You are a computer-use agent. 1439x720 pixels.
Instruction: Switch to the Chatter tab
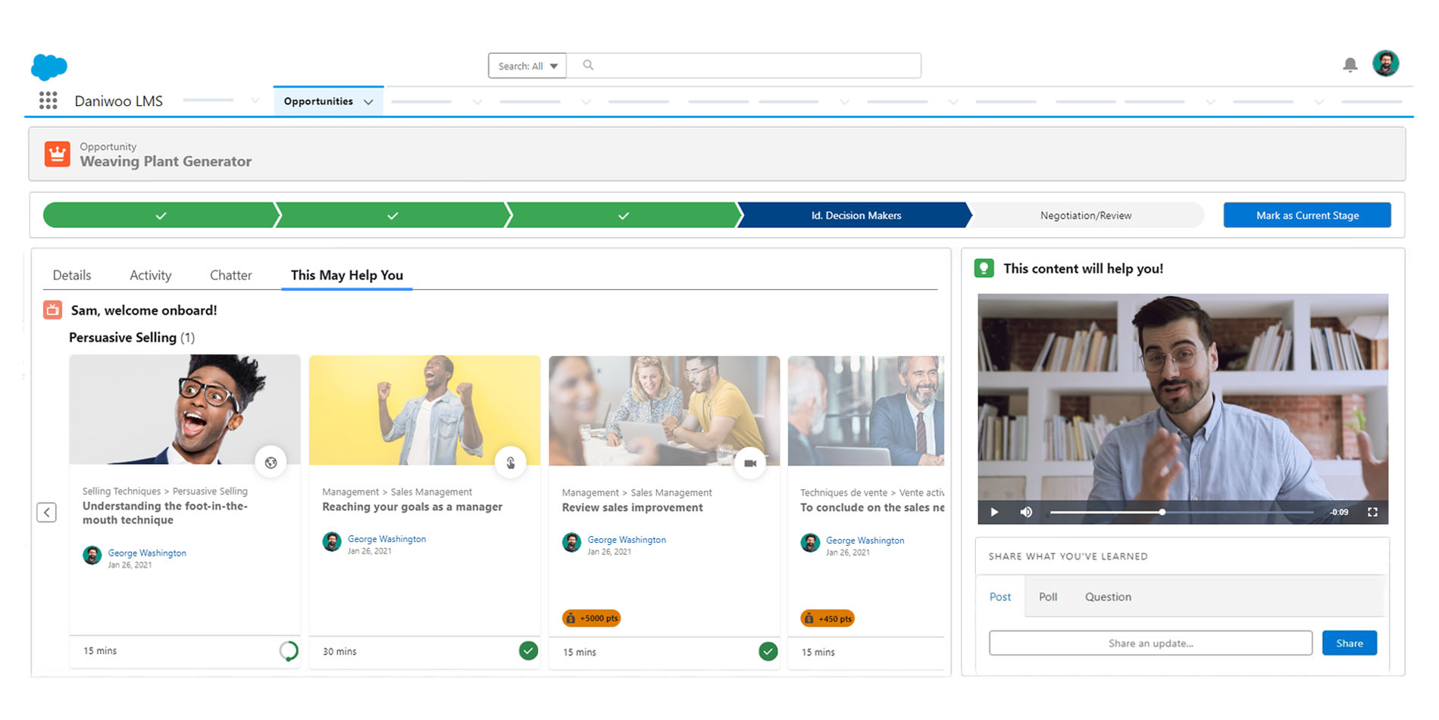[230, 275]
